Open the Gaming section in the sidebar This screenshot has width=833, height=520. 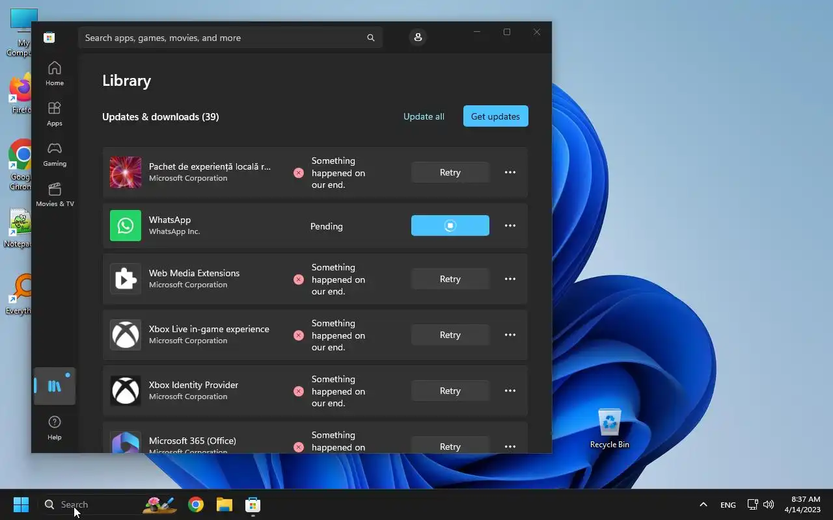pos(55,154)
